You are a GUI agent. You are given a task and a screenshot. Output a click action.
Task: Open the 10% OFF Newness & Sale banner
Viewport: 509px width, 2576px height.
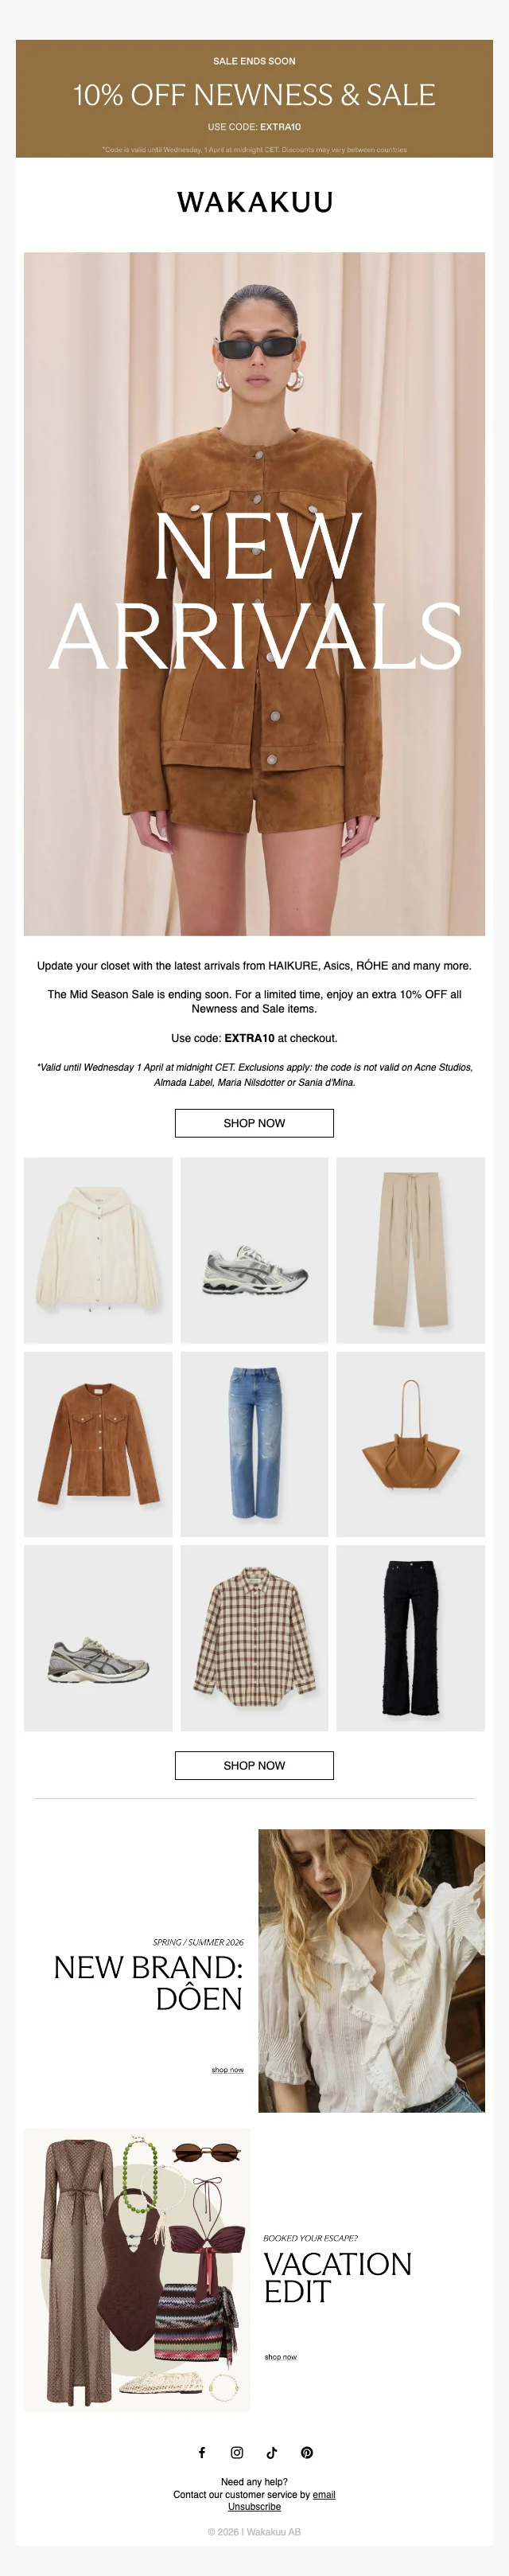point(254,98)
